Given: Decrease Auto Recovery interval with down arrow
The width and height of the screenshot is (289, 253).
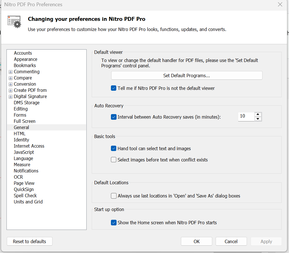Looking at the screenshot, I should [258, 119].
